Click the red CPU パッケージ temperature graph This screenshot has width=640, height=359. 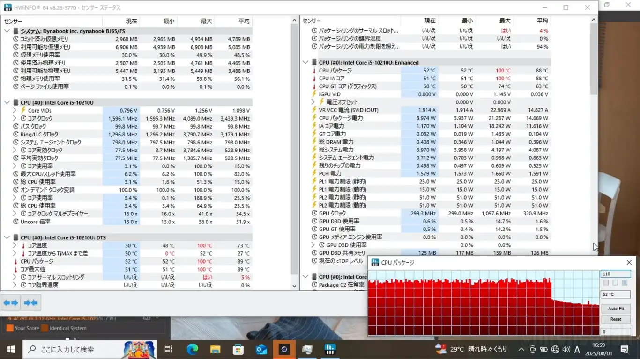pyautogui.click(x=484, y=303)
